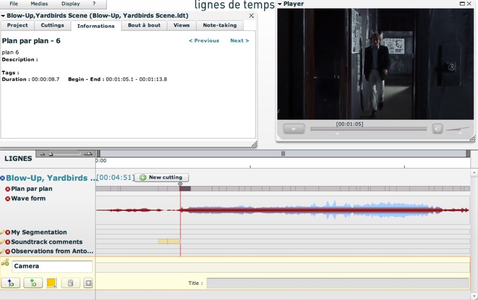Image resolution: width=478 pixels, height=300 pixels.
Task: Open the yellow color picker dropdown
Action: (51, 283)
